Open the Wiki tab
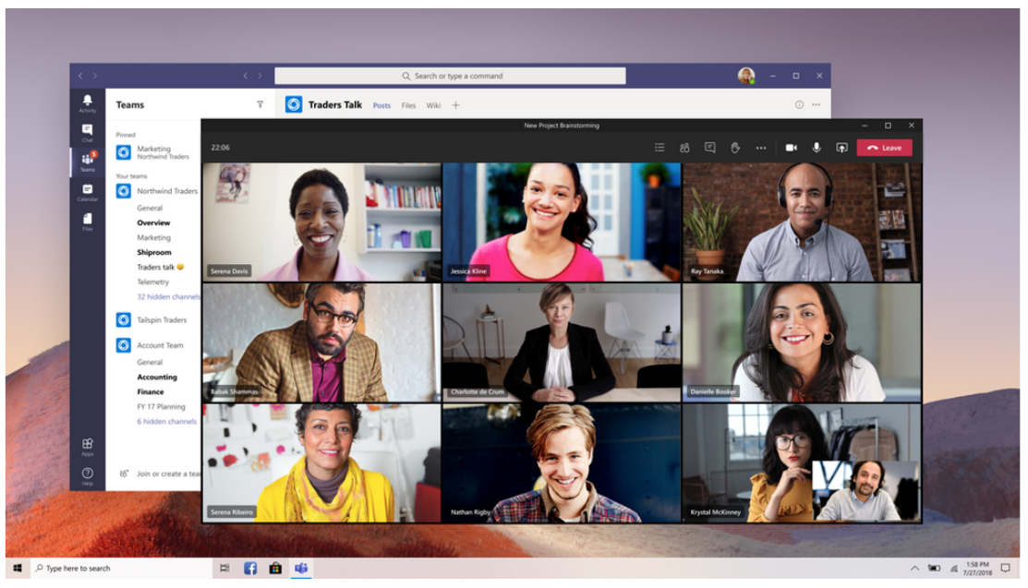The width and height of the screenshot is (1028, 588). [433, 105]
